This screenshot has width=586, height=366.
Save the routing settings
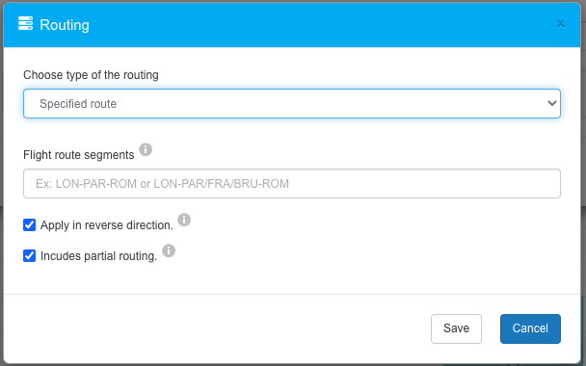coord(456,328)
